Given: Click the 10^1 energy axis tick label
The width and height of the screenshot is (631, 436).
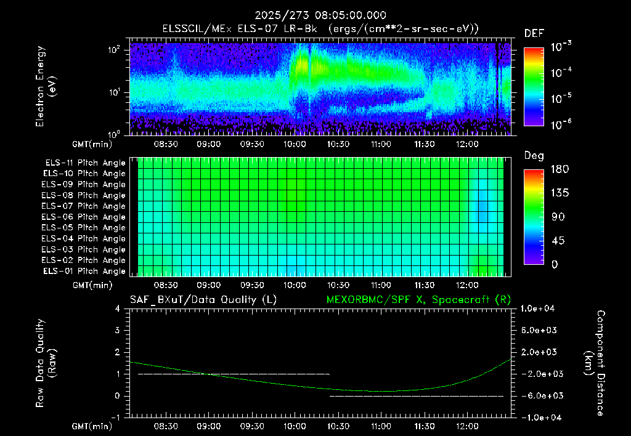Looking at the screenshot, I should click(x=115, y=92).
